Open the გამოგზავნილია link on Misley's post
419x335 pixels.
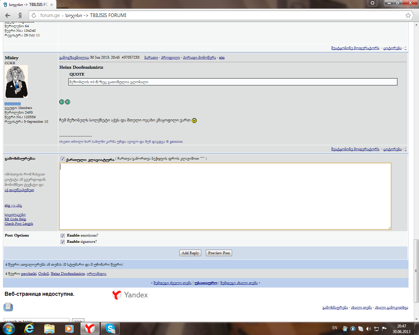click(74, 58)
